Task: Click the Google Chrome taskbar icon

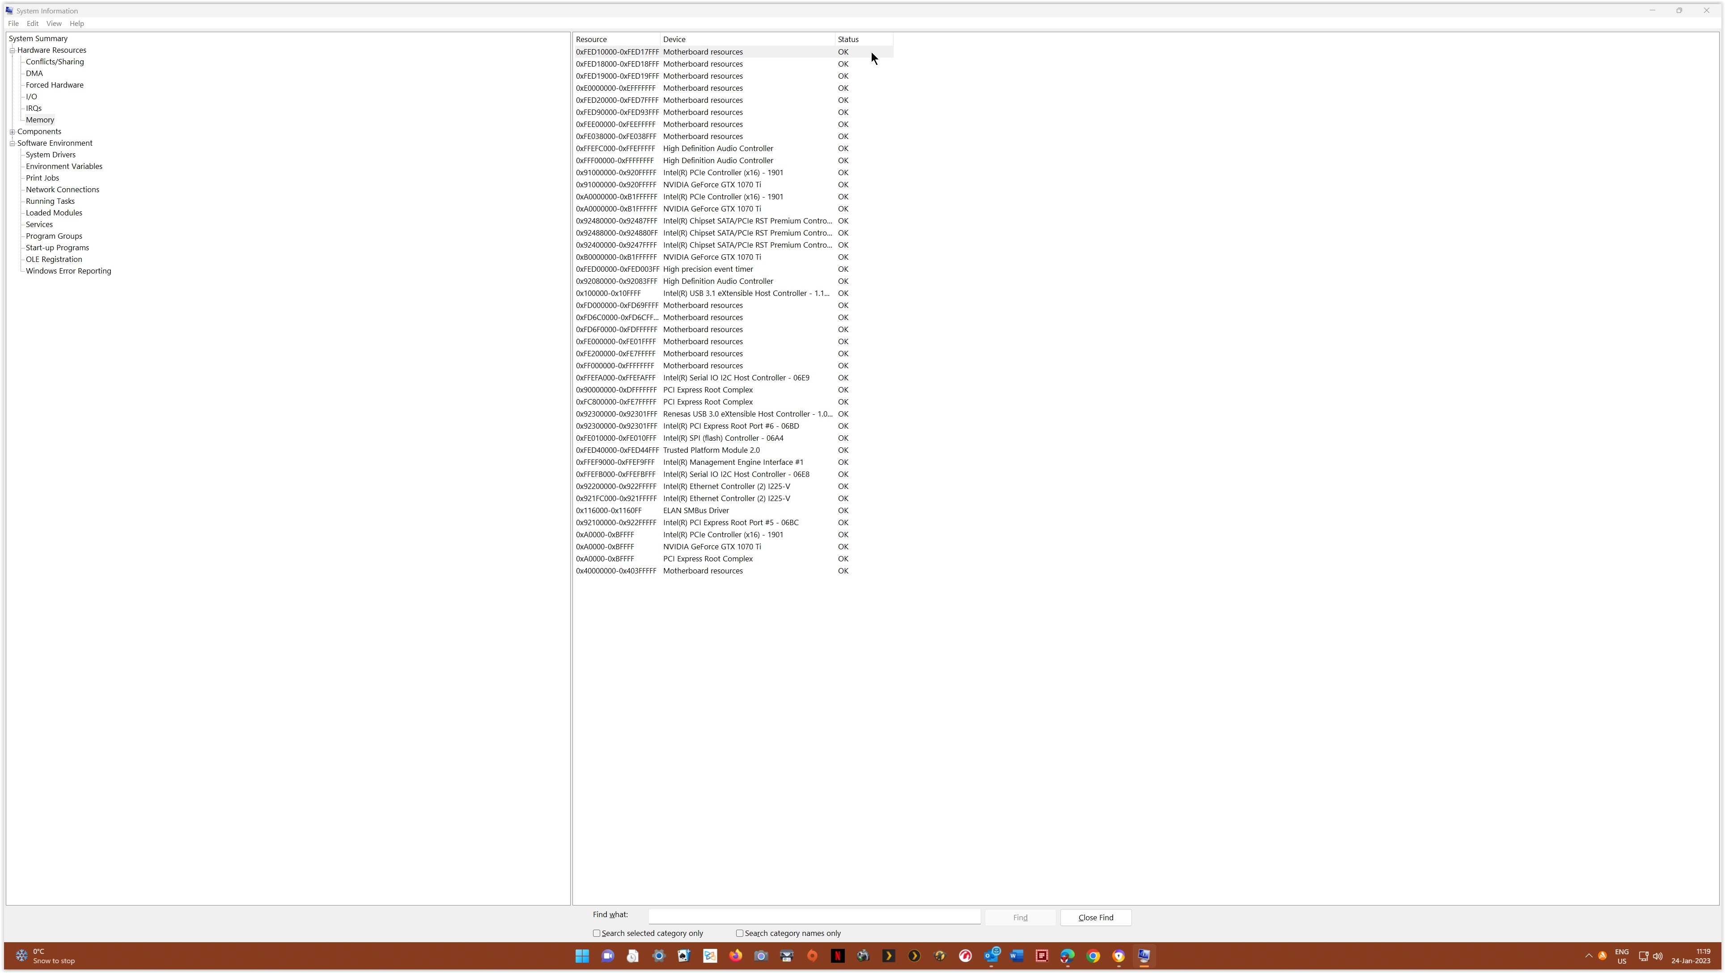Action: [1093, 956]
